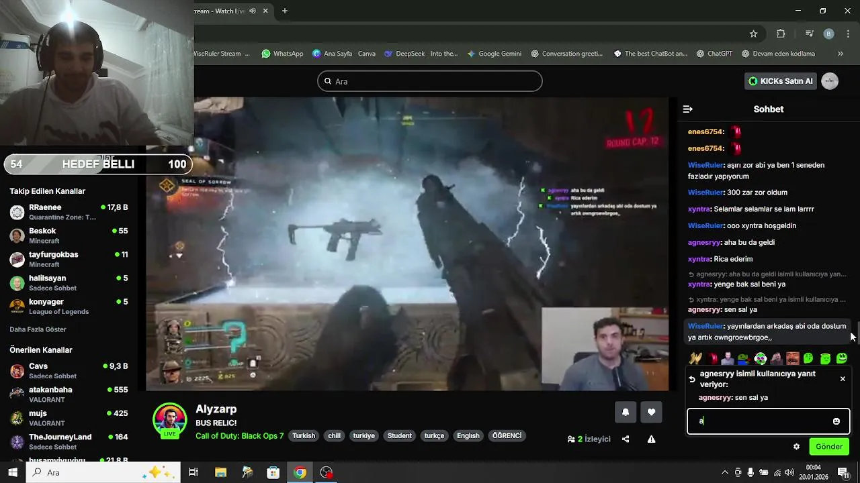Screen dimensions: 860x483
Task: Open RRaenee followed channel
Action: pos(69,212)
